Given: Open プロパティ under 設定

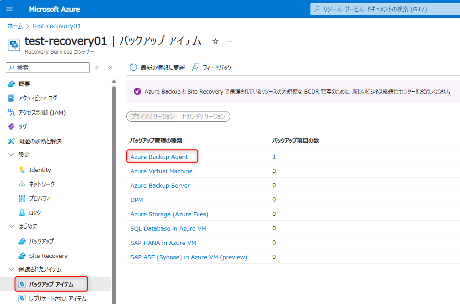Looking at the screenshot, I should pyautogui.click(x=39, y=198).
